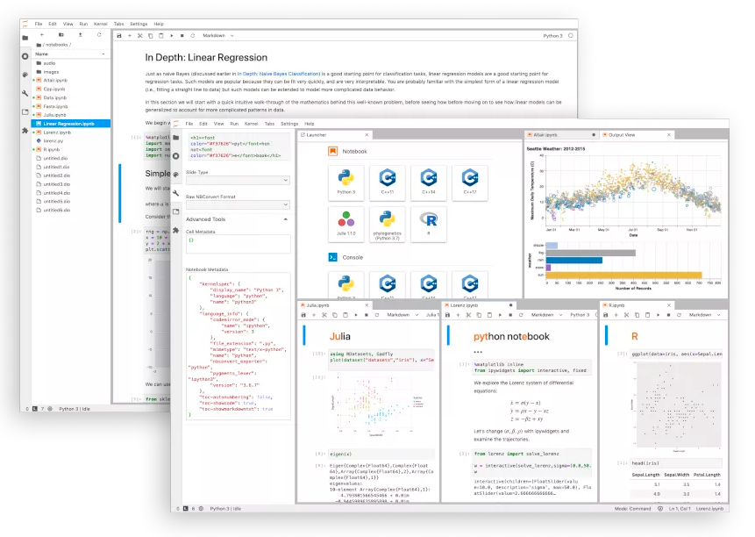The height and width of the screenshot is (537, 755).
Task: Launch a C++14 notebook from the Launcher
Action: [x=429, y=183]
